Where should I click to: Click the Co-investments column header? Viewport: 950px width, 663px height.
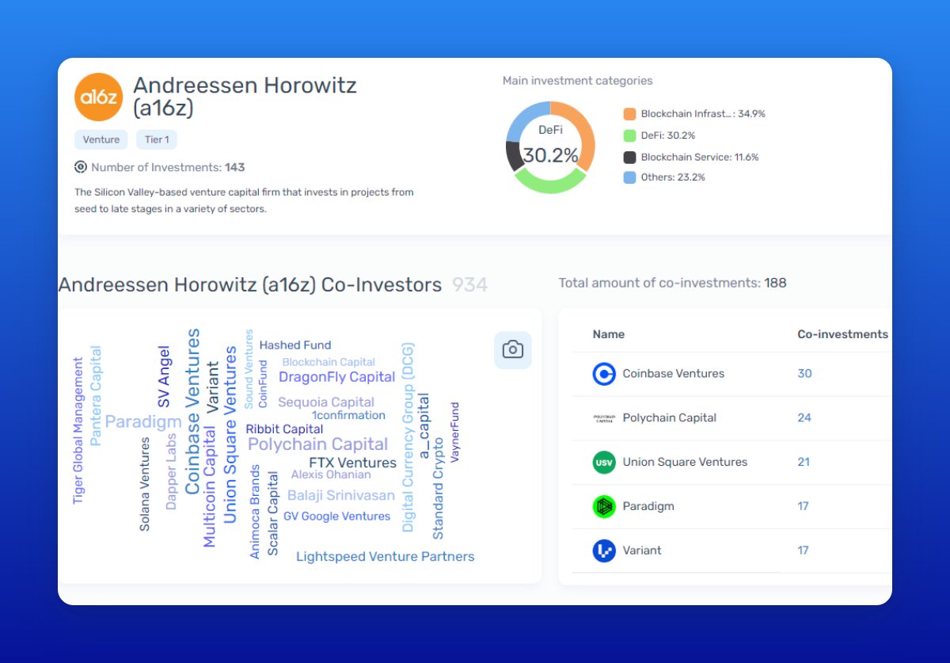(x=842, y=334)
